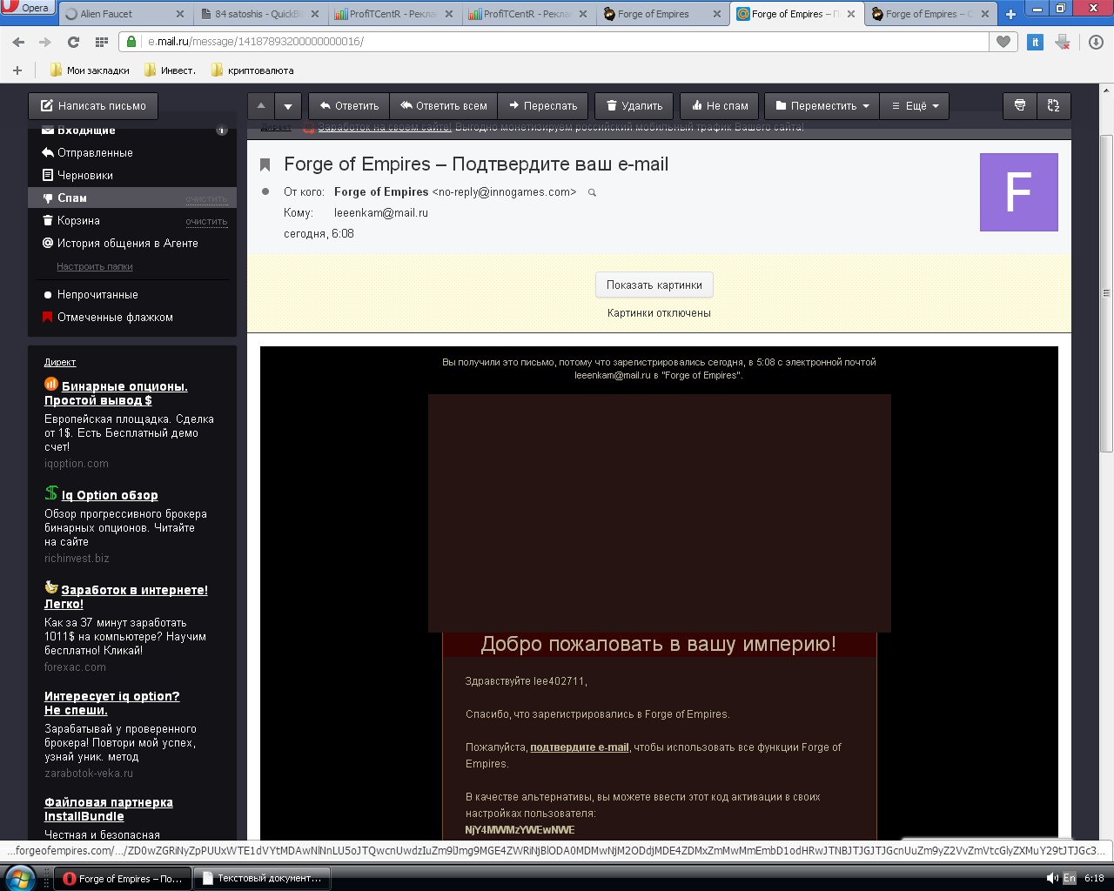Screen dimensions: 1114x891
Task: Click the purple F sender avatar
Action: 1018,192
